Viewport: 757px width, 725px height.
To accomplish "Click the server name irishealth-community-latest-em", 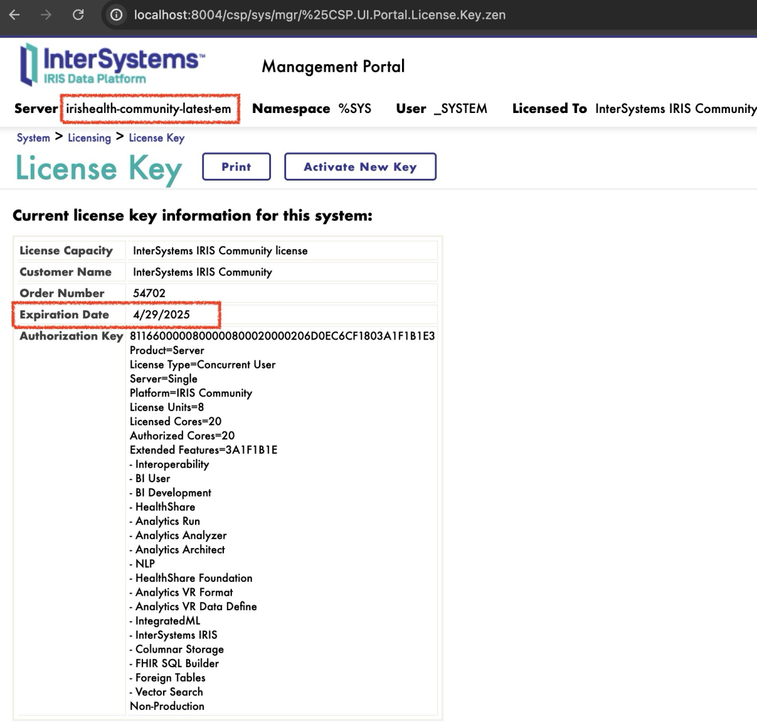I will click(x=149, y=109).
